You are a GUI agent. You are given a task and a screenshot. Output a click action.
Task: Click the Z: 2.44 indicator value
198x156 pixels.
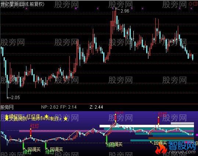[x=96, y=107]
